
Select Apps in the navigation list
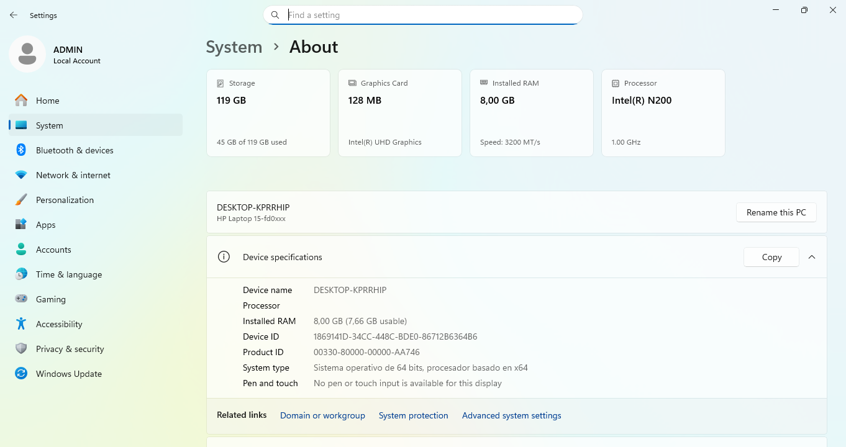click(96, 225)
